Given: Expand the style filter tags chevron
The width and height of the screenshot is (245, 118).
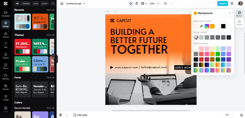Looking at the screenshot, I should pos(53,3).
